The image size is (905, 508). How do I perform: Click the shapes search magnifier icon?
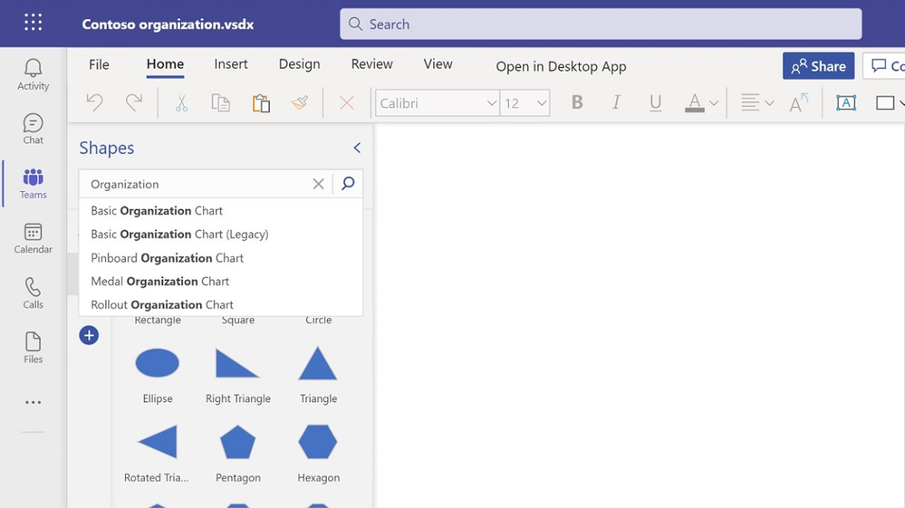[x=348, y=184]
